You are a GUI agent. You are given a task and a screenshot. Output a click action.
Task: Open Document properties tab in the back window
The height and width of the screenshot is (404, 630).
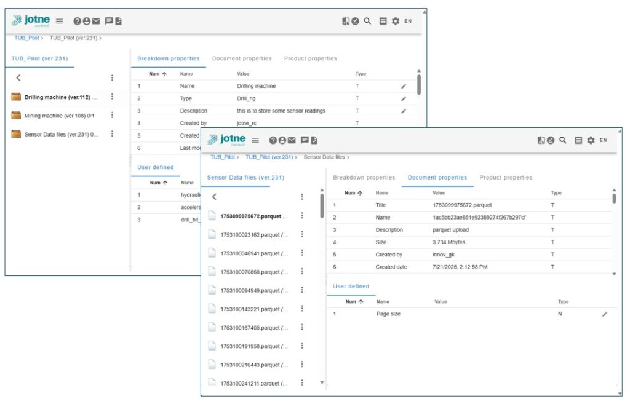(x=242, y=58)
